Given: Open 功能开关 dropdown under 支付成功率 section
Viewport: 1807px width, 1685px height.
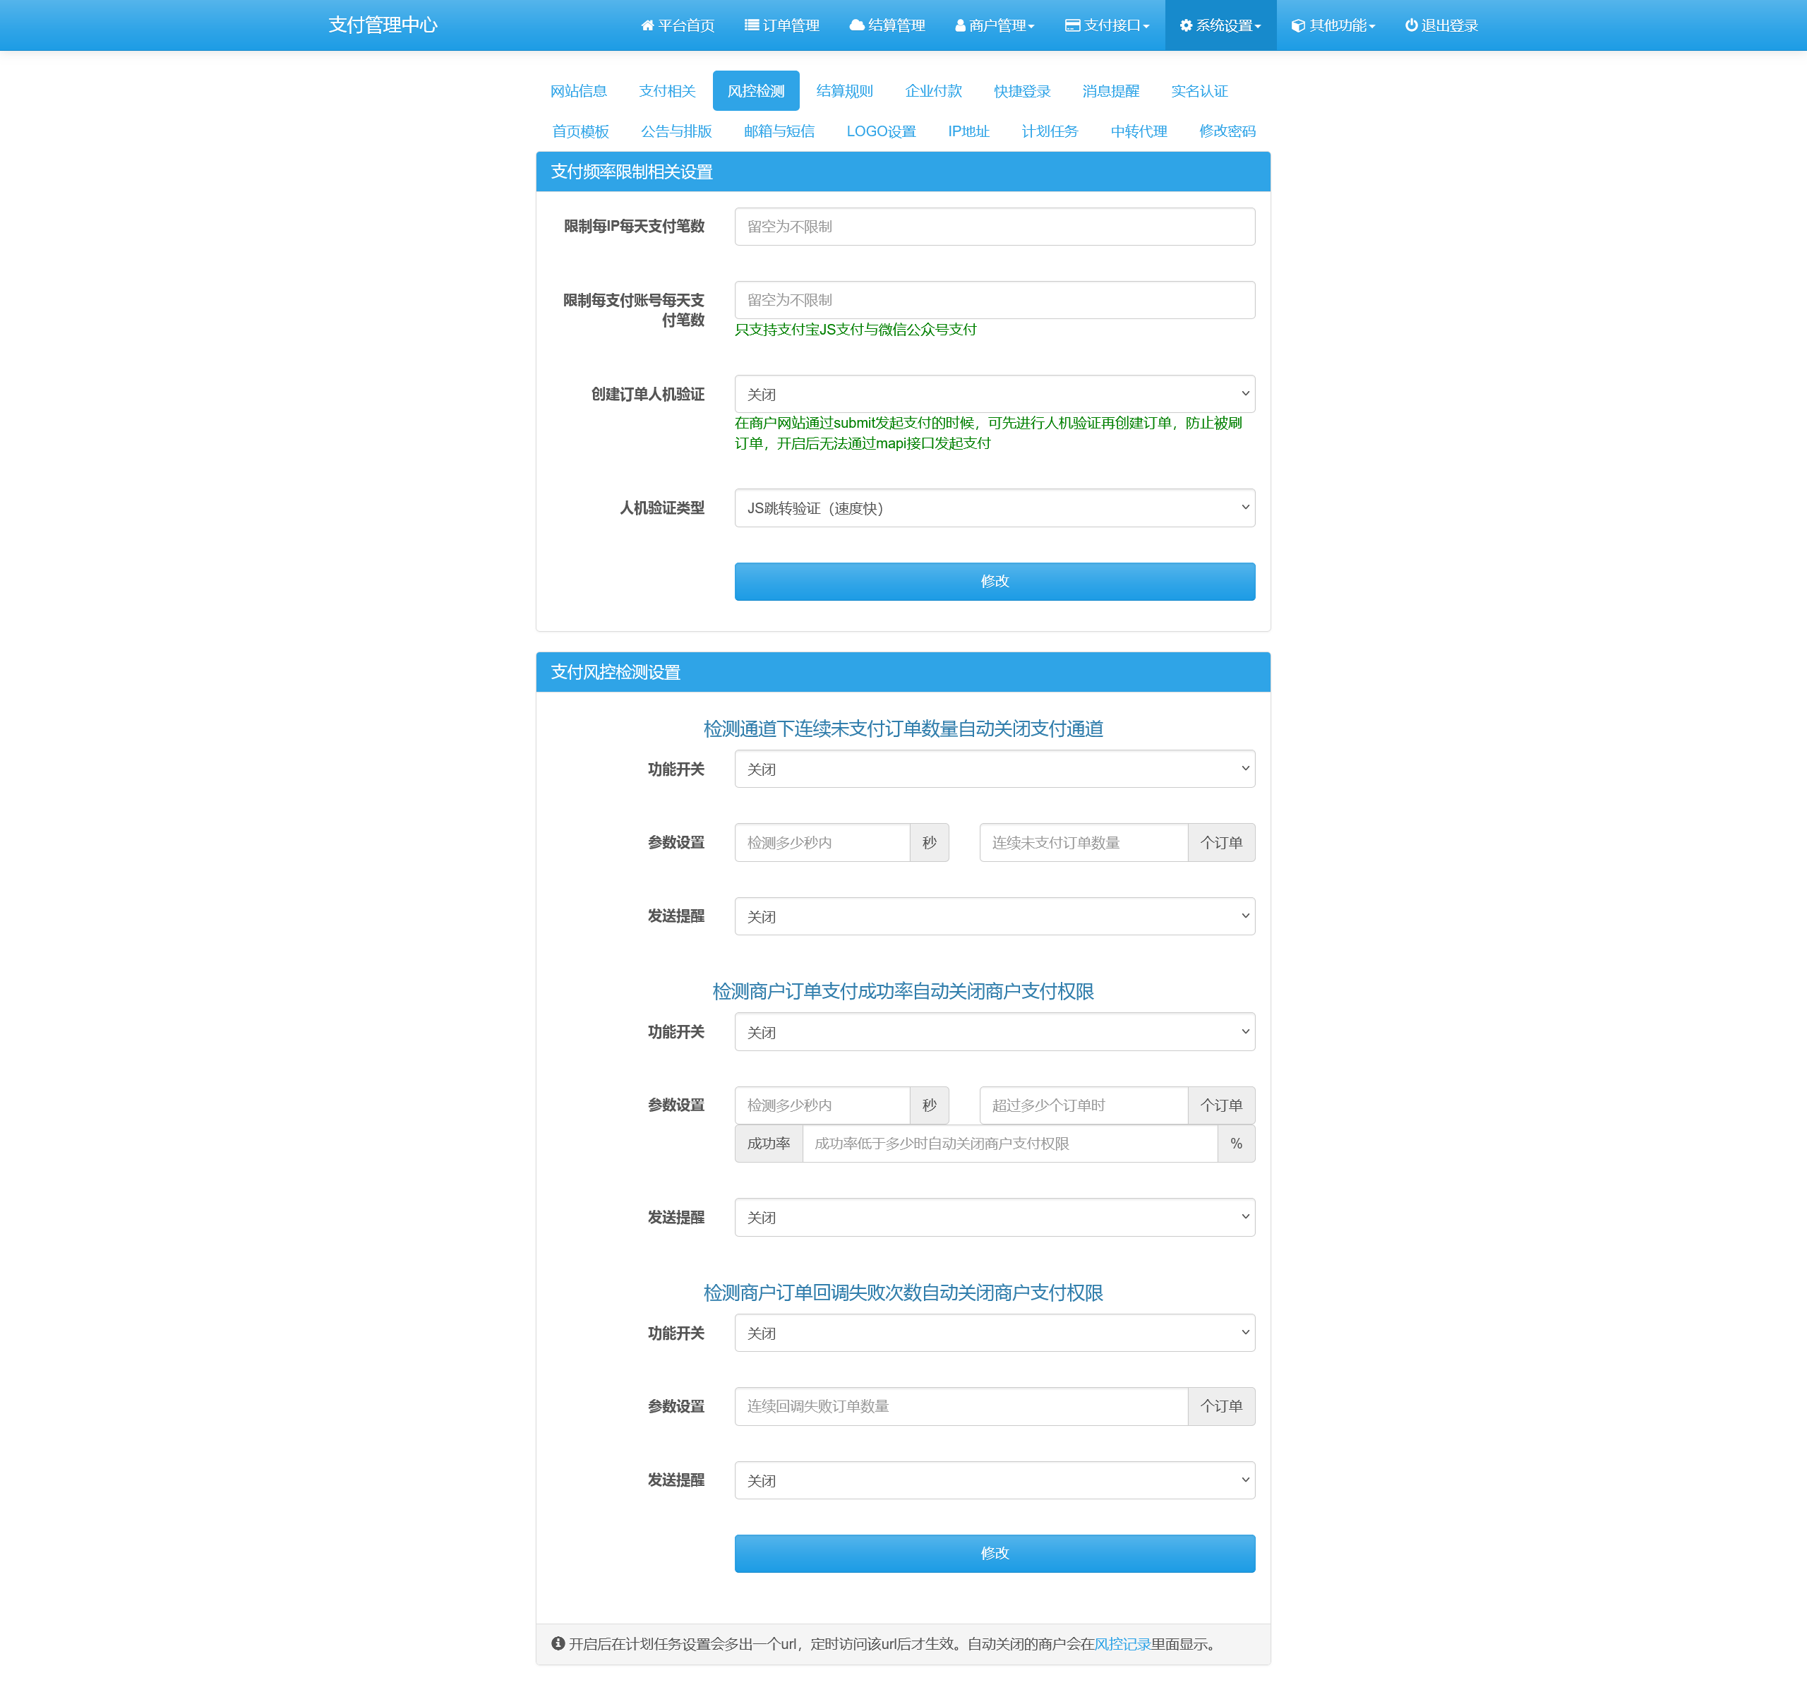Looking at the screenshot, I should click(993, 1031).
